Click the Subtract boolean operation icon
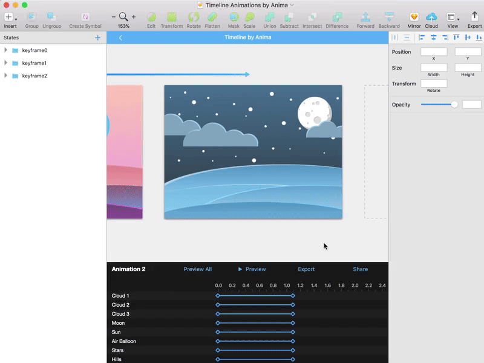This screenshot has height=363, width=484. pyautogui.click(x=289, y=19)
